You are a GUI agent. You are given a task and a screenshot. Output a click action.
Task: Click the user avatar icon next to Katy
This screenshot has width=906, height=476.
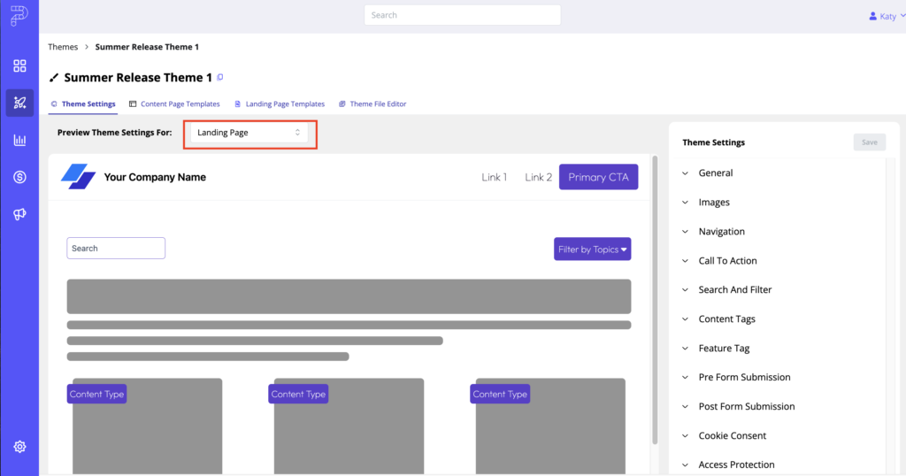pos(872,16)
